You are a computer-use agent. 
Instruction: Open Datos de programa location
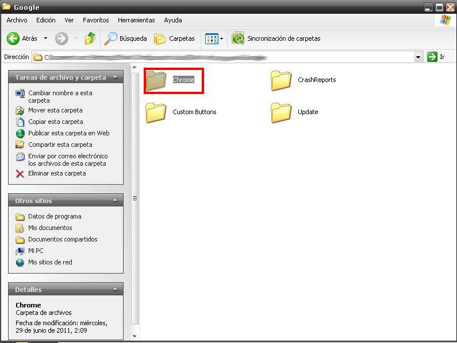coord(55,216)
